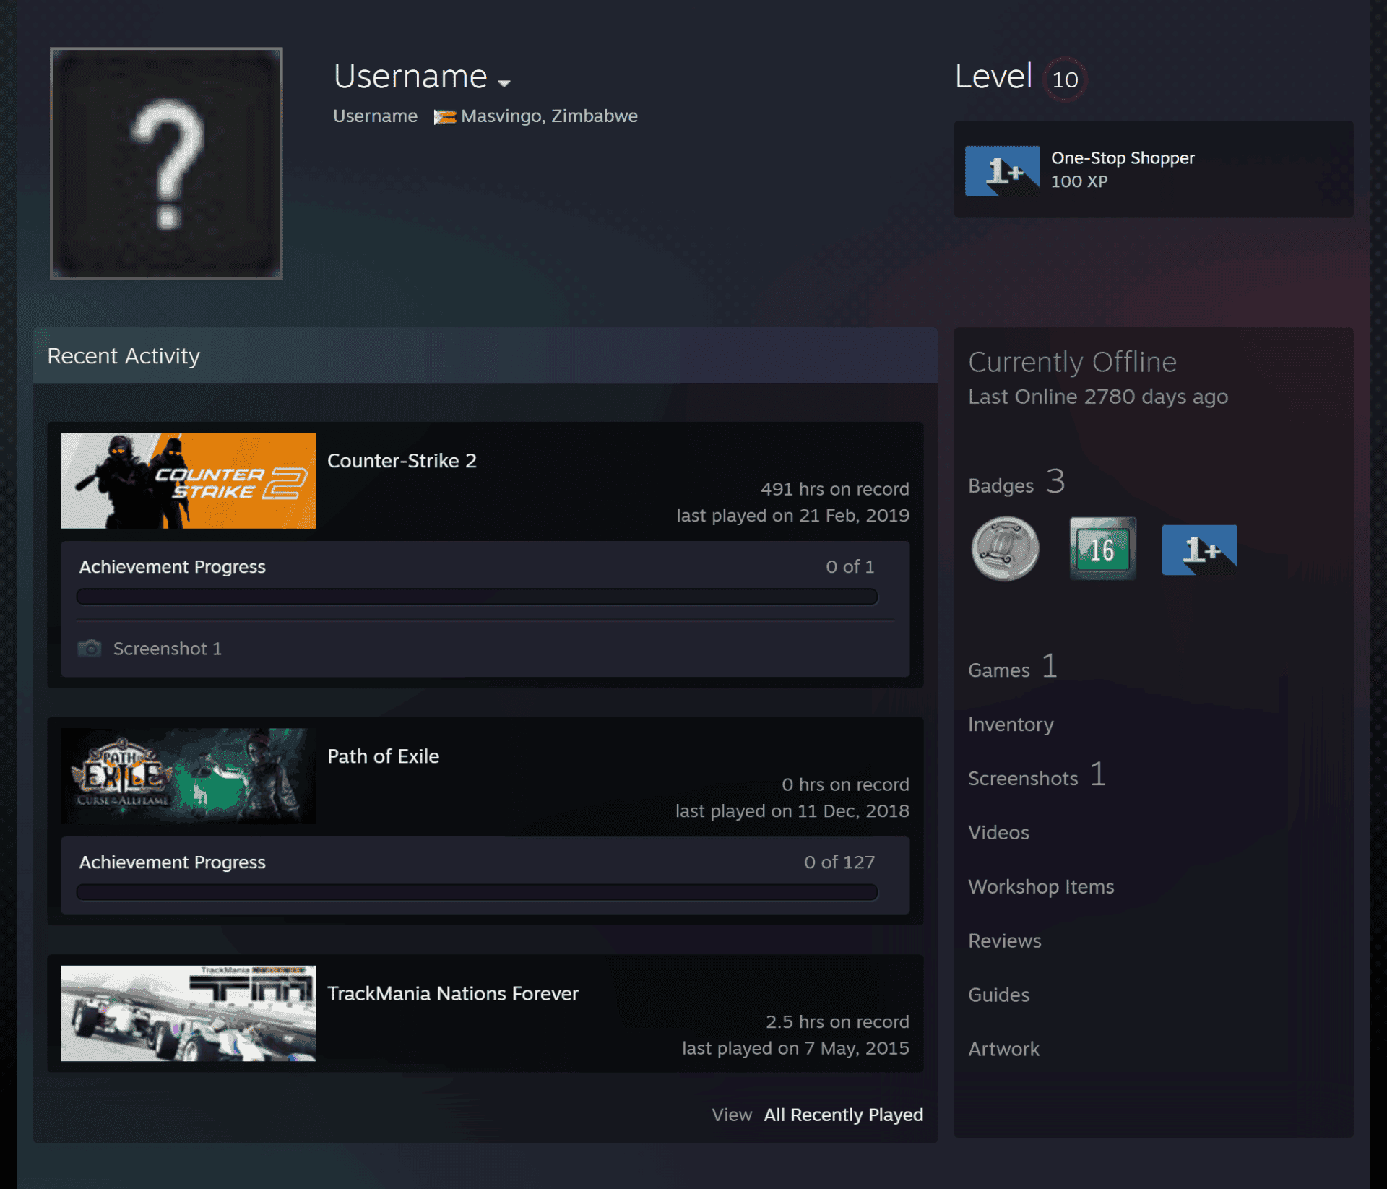Open the Path of Exile game banner
The image size is (1387, 1189).
coord(189,776)
